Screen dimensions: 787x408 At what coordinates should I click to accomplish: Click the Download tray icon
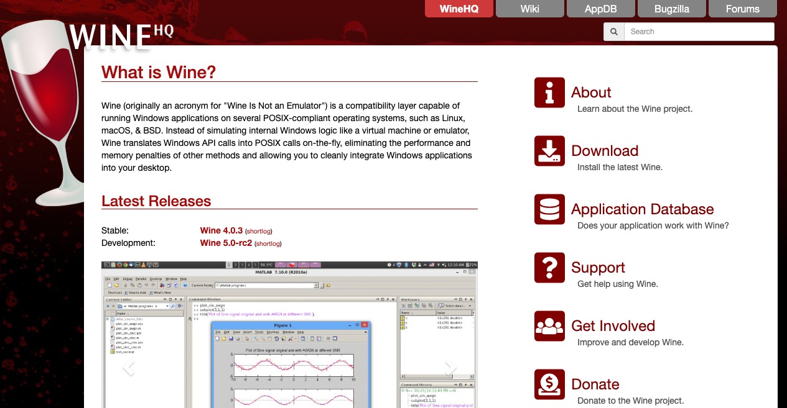549,151
